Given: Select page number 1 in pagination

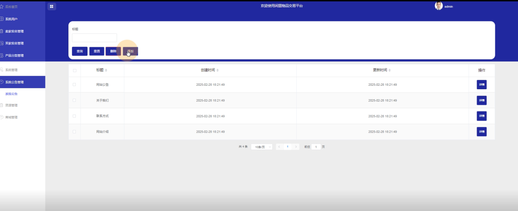Looking at the screenshot, I should [x=288, y=147].
